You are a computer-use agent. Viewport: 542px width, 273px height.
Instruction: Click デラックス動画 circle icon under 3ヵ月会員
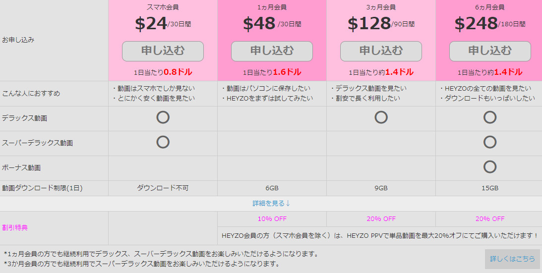(381, 117)
